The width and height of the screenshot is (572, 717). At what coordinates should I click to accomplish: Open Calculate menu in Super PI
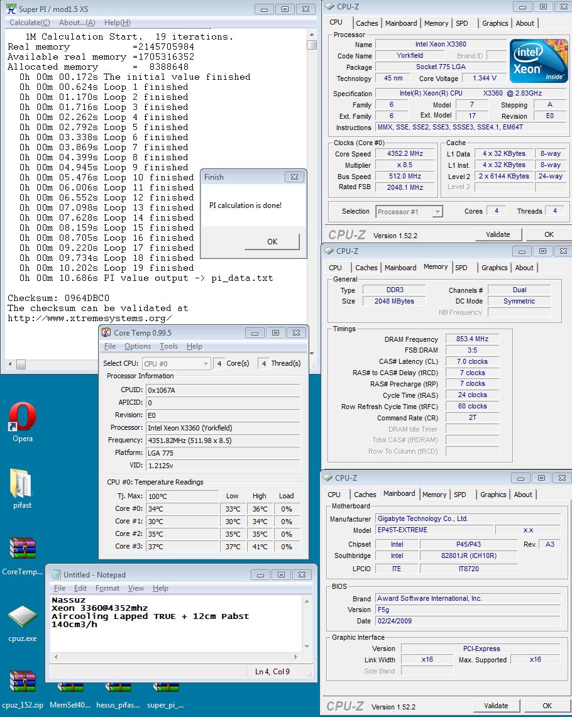click(x=30, y=23)
